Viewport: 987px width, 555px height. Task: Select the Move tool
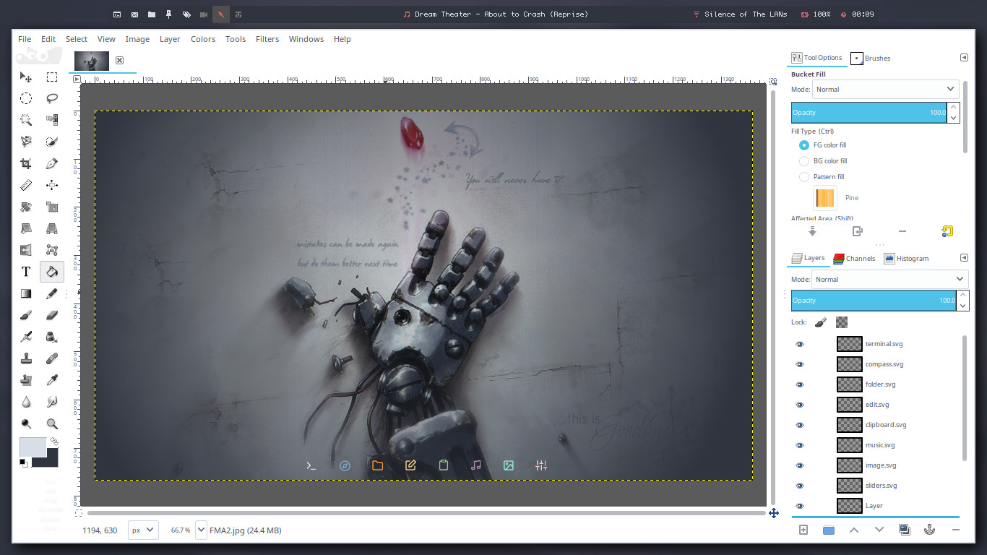[26, 77]
